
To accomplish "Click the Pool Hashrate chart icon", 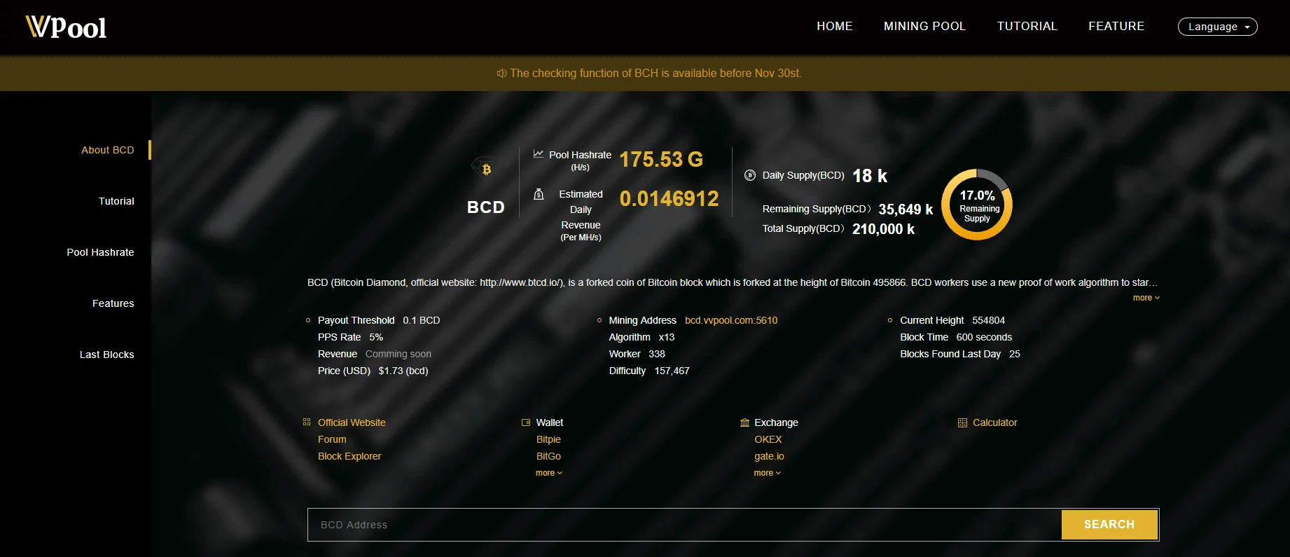I will [538, 154].
